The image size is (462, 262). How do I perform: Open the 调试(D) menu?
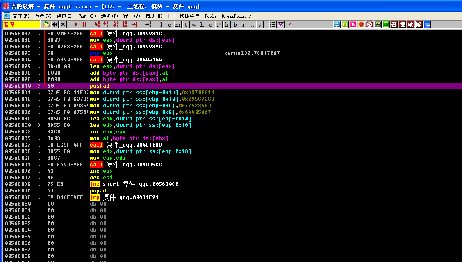click(65, 16)
